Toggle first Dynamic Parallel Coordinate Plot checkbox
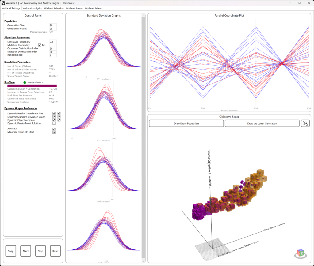Screen dimensions: 314x266 pos(54,113)
